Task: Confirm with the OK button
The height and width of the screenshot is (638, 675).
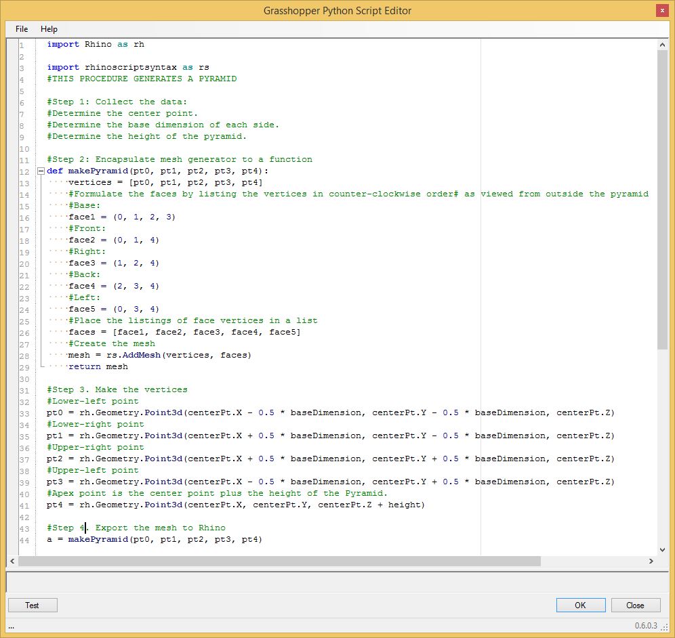Action: (x=580, y=605)
